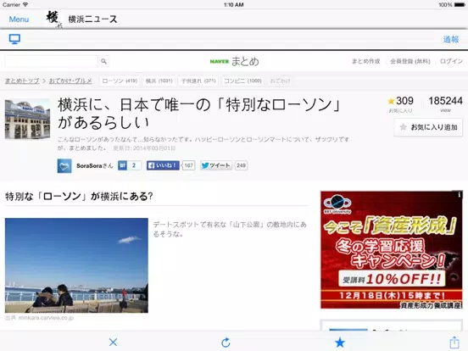Click the 185244 view count
The image size is (468, 351).
click(445, 101)
